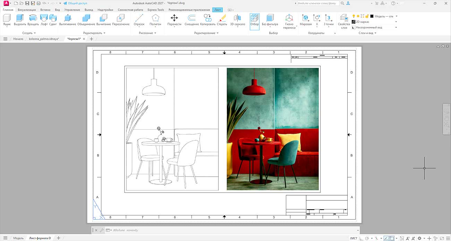Select the X axis rotation UCS tool
This screenshot has height=241, width=451.
317,20
